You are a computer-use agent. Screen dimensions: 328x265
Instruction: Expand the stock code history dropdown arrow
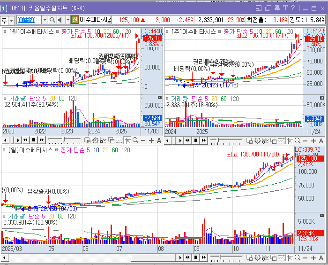(x=45, y=20)
